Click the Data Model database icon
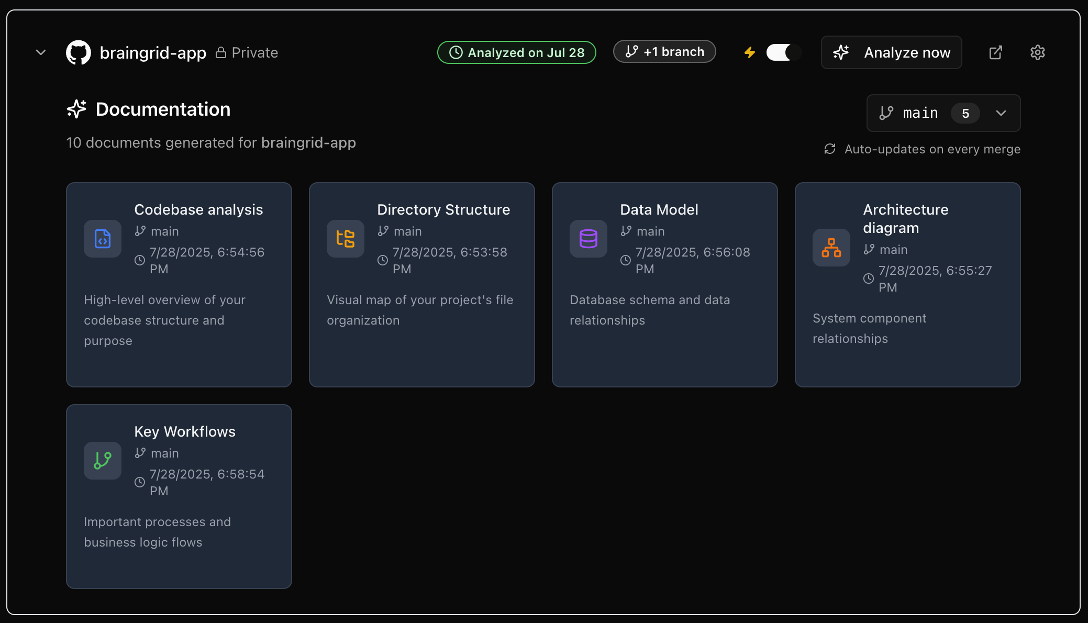The height and width of the screenshot is (623, 1088). pyautogui.click(x=589, y=239)
